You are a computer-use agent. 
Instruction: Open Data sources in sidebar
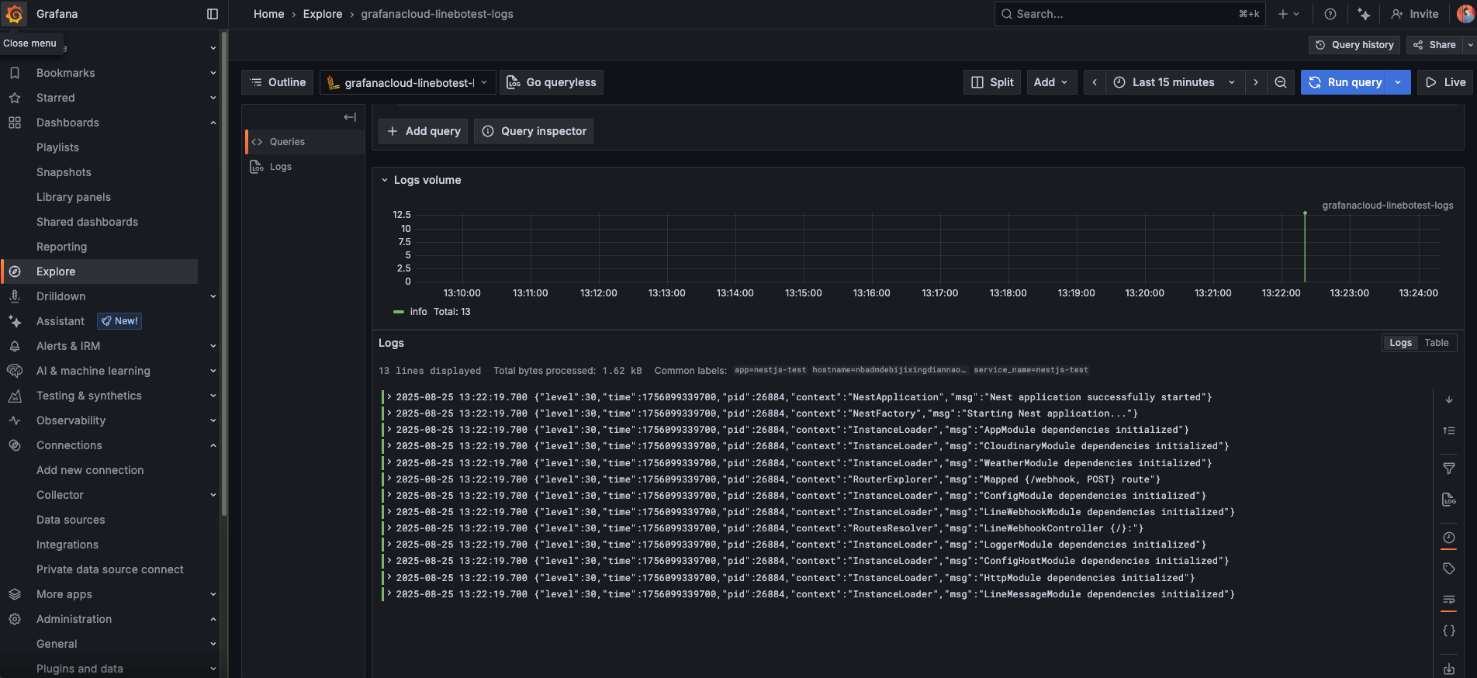[x=71, y=520]
